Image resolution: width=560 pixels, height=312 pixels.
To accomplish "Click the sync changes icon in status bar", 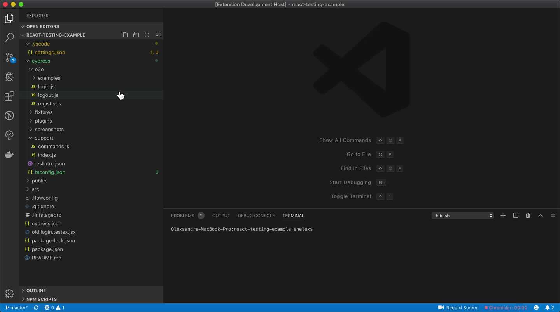I will pos(36,308).
